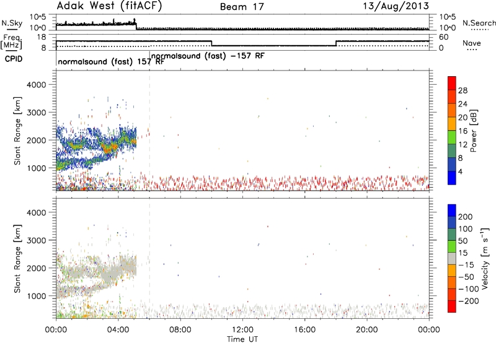Viewport: 496px width, 343px height.
Task: Click the dashed vertical CPID change marker
Action: point(149,131)
